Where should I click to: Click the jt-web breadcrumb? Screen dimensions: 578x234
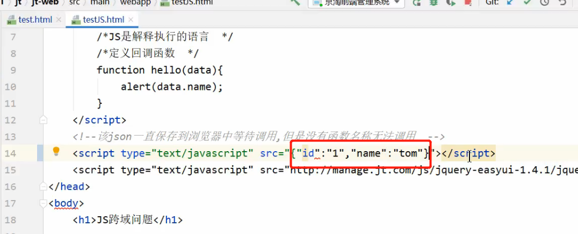(45, 2)
